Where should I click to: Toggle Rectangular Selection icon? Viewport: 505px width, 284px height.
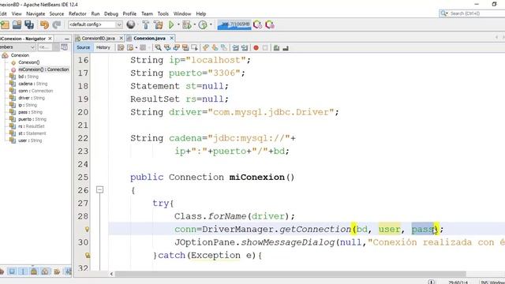click(x=195, y=48)
